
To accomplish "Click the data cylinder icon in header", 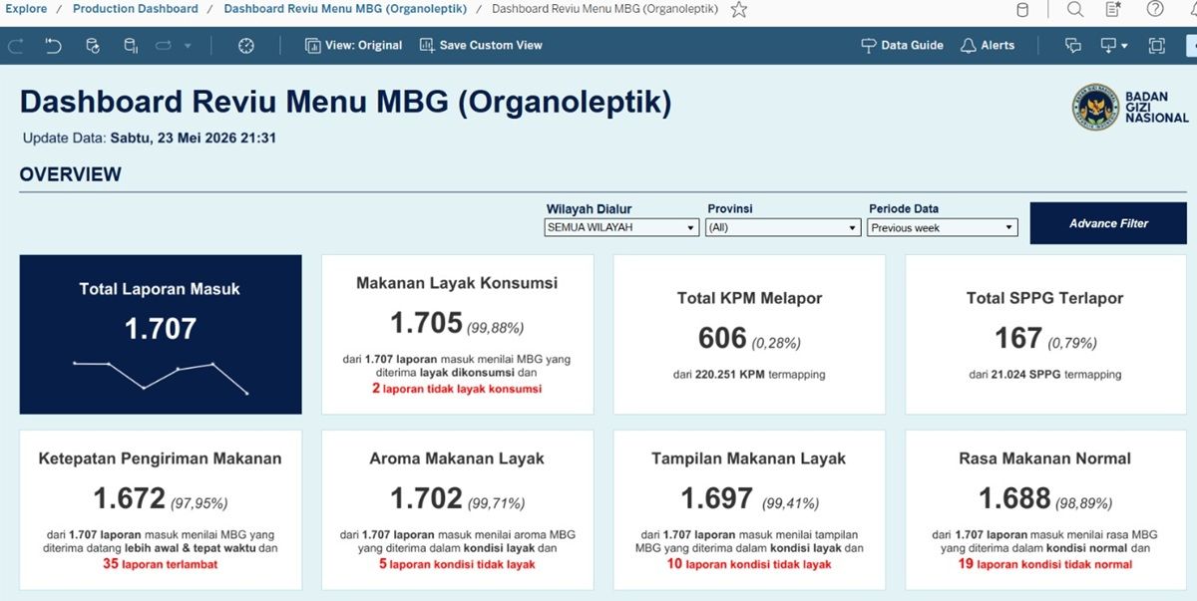I will (x=1022, y=9).
